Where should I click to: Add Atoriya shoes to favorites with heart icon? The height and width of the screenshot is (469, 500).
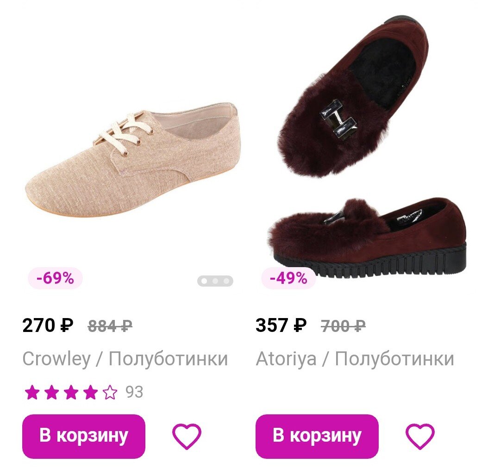[x=420, y=436]
